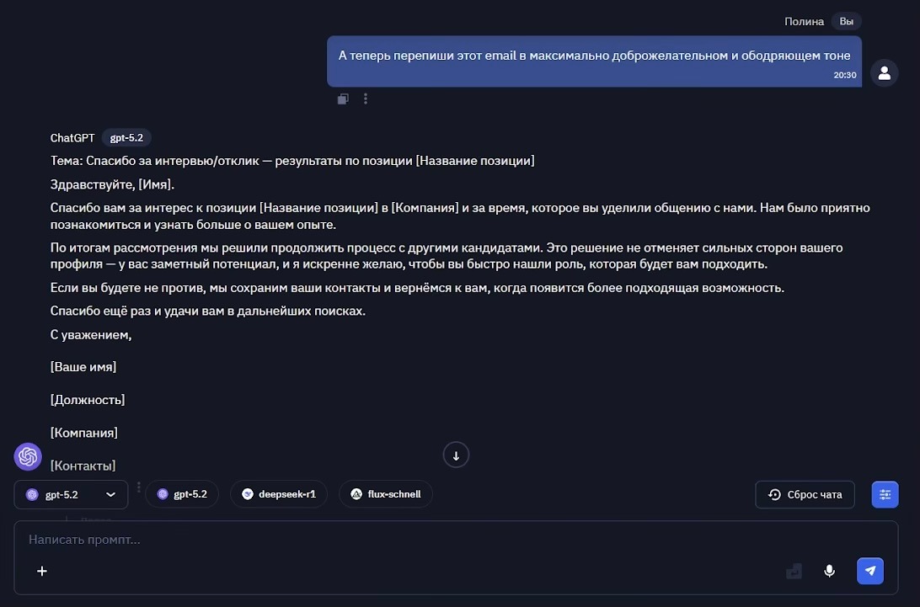Open the three-dot menu under Полина's message
This screenshot has width=920, height=607.
366,99
